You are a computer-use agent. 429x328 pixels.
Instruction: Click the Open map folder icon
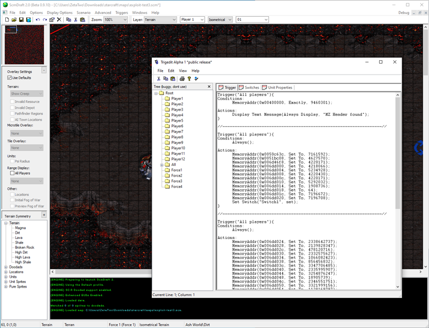point(14,20)
